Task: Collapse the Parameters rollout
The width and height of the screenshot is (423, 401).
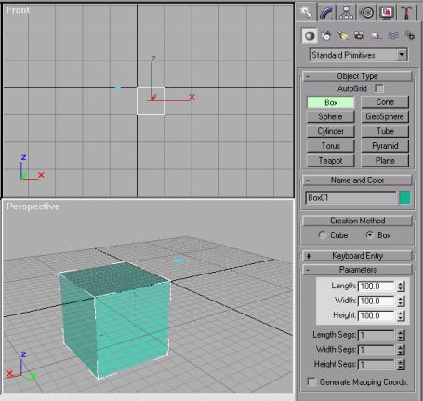Action: [x=357, y=270]
